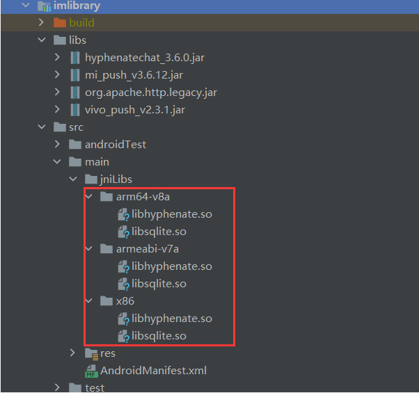Collapse the main folder
The image size is (419, 393).
pyautogui.click(x=57, y=161)
